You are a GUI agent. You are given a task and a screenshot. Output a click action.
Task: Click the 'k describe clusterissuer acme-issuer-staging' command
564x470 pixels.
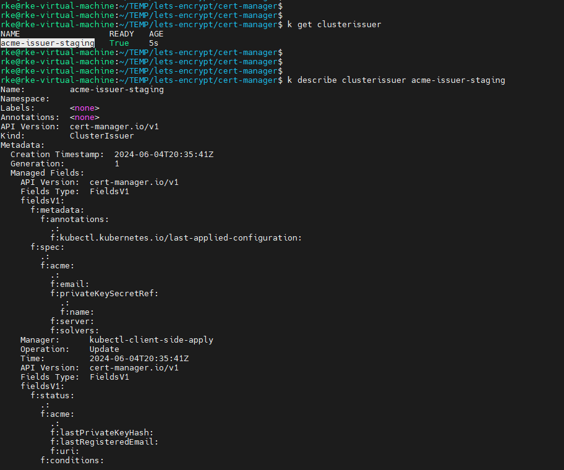click(x=396, y=80)
